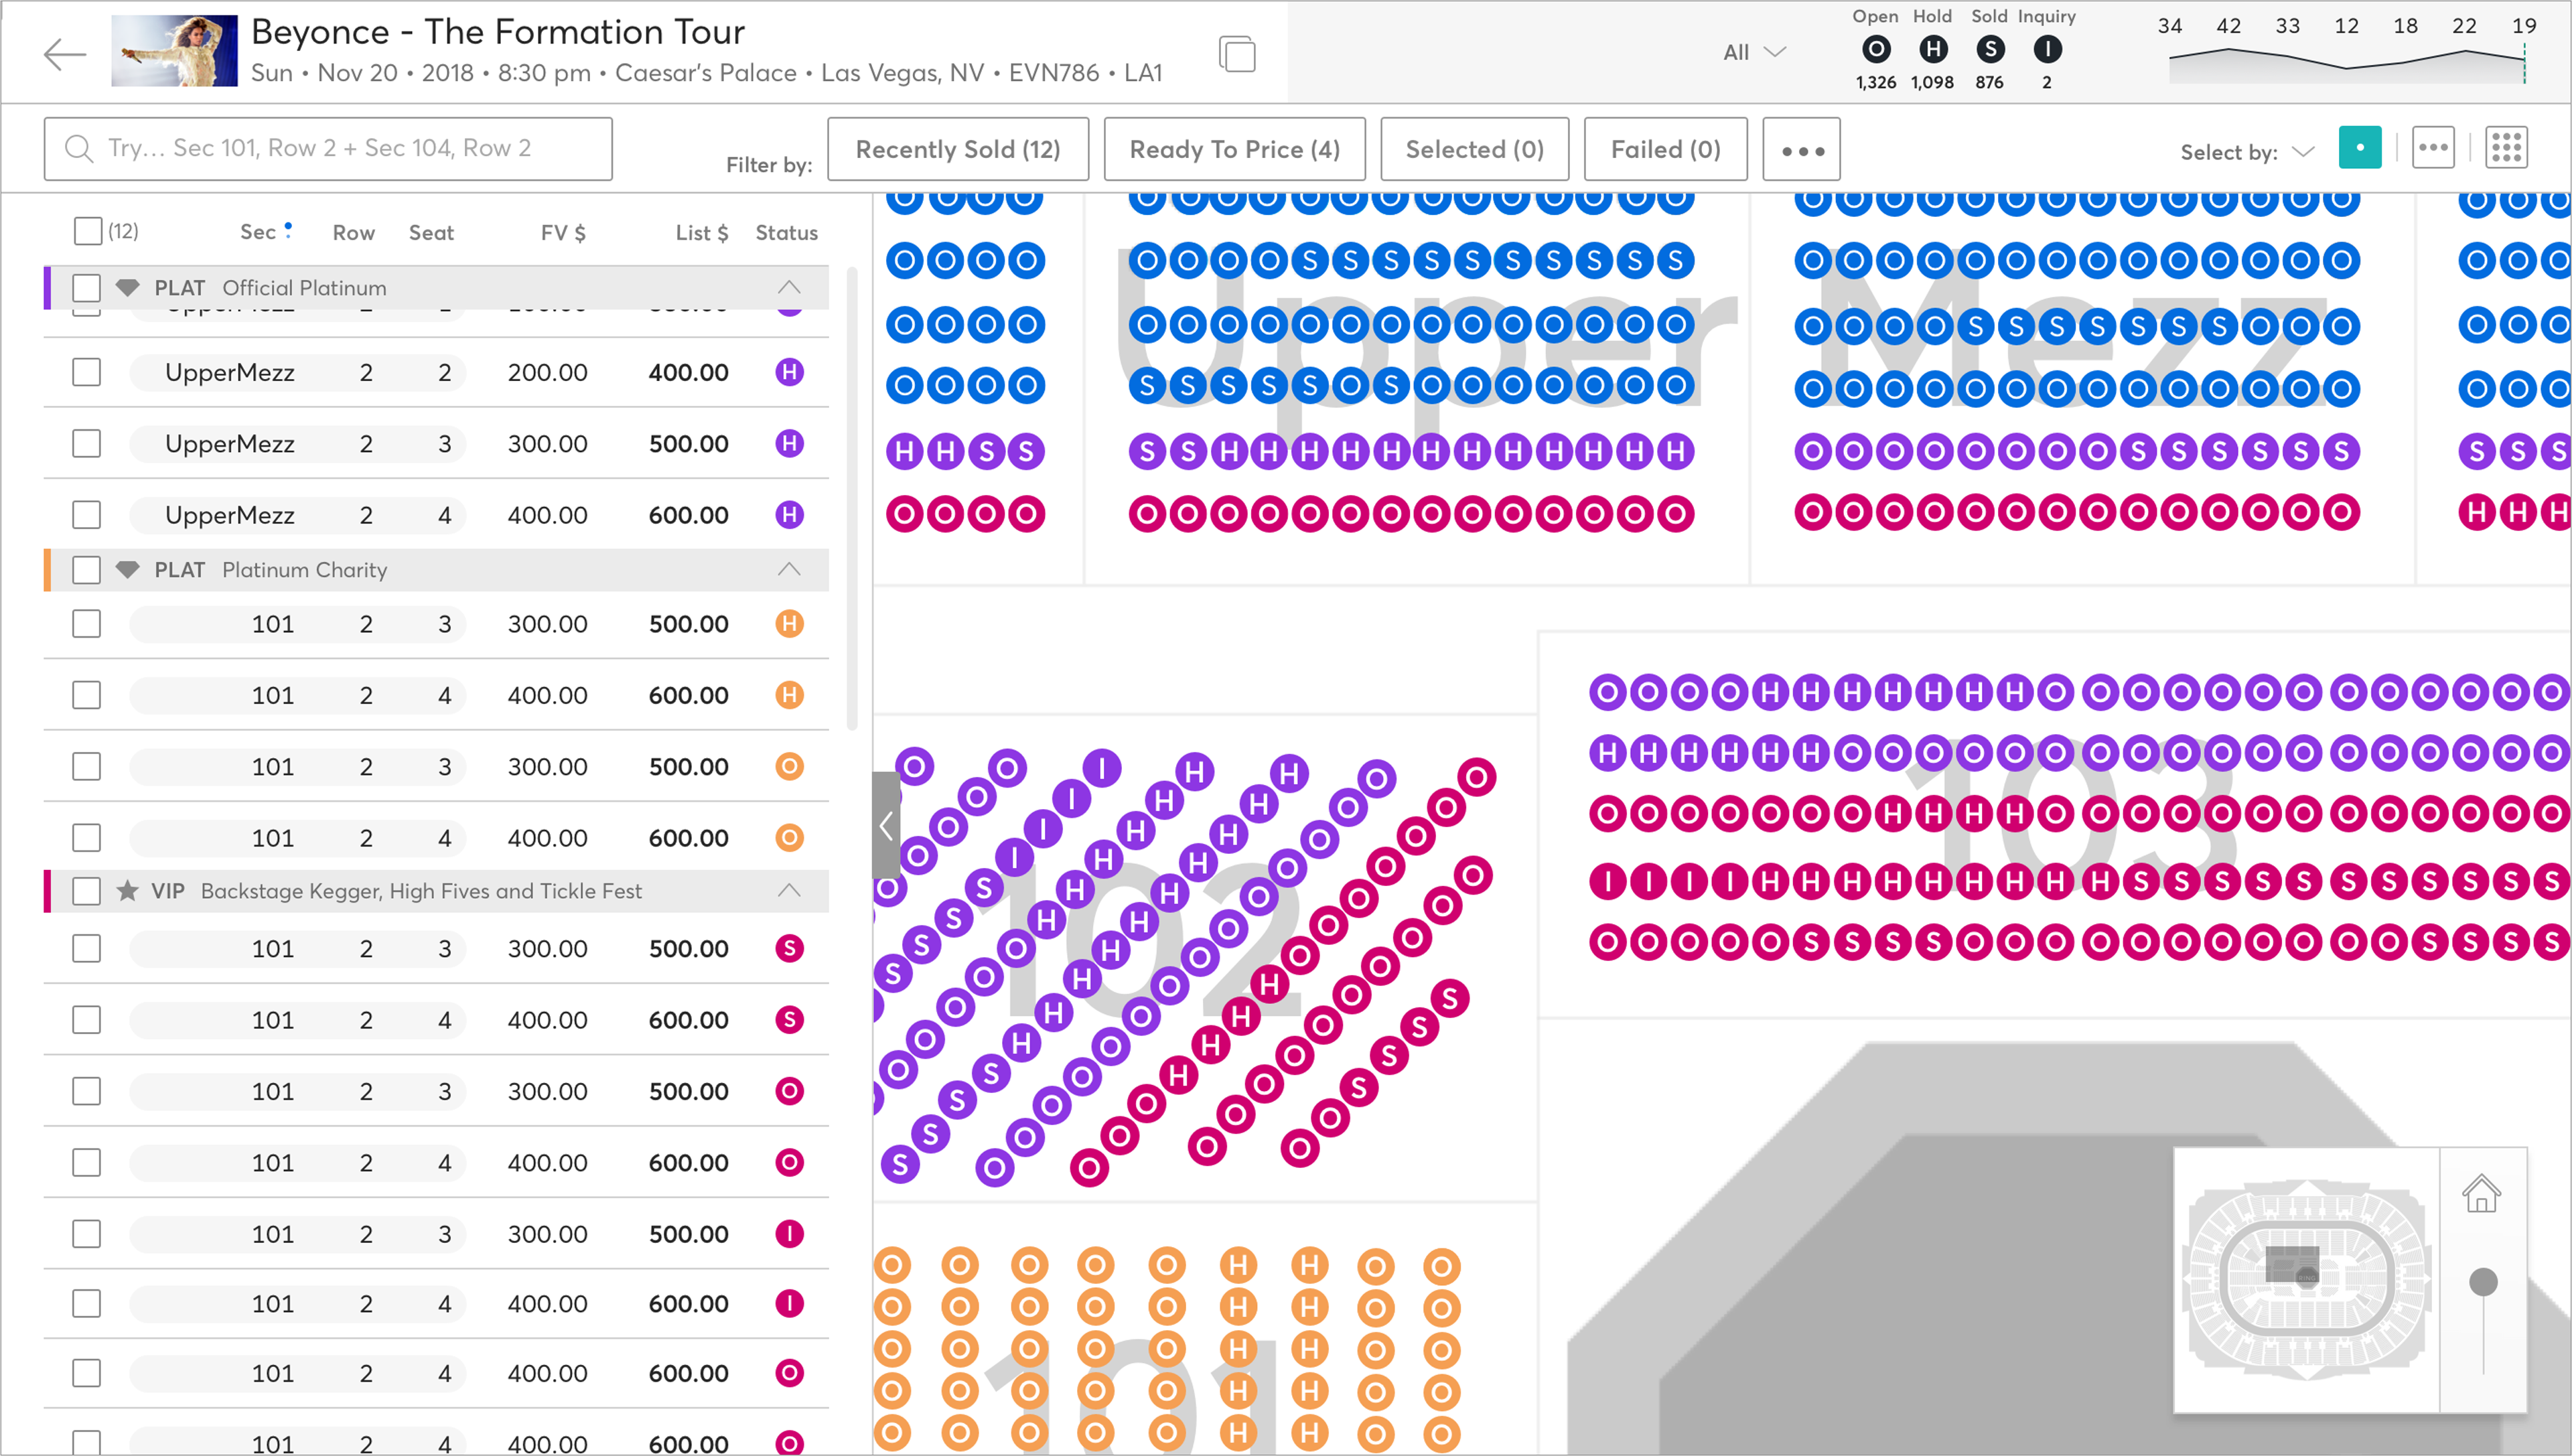Select the grid section selection mode icon
Image resolution: width=2572 pixels, height=1456 pixels.
tap(2506, 148)
